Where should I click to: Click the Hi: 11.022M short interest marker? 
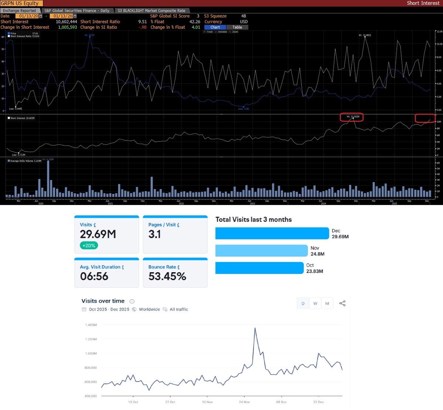(353, 117)
